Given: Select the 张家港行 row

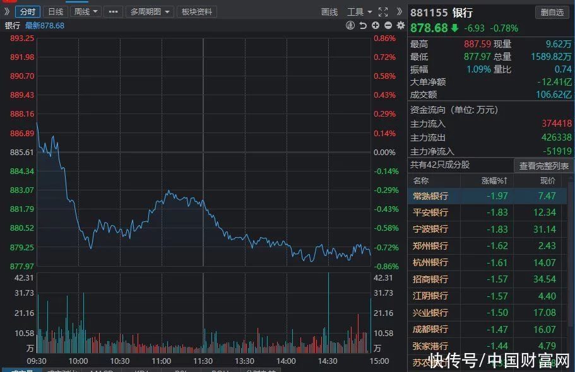Looking at the screenshot, I should pyautogui.click(x=487, y=346).
